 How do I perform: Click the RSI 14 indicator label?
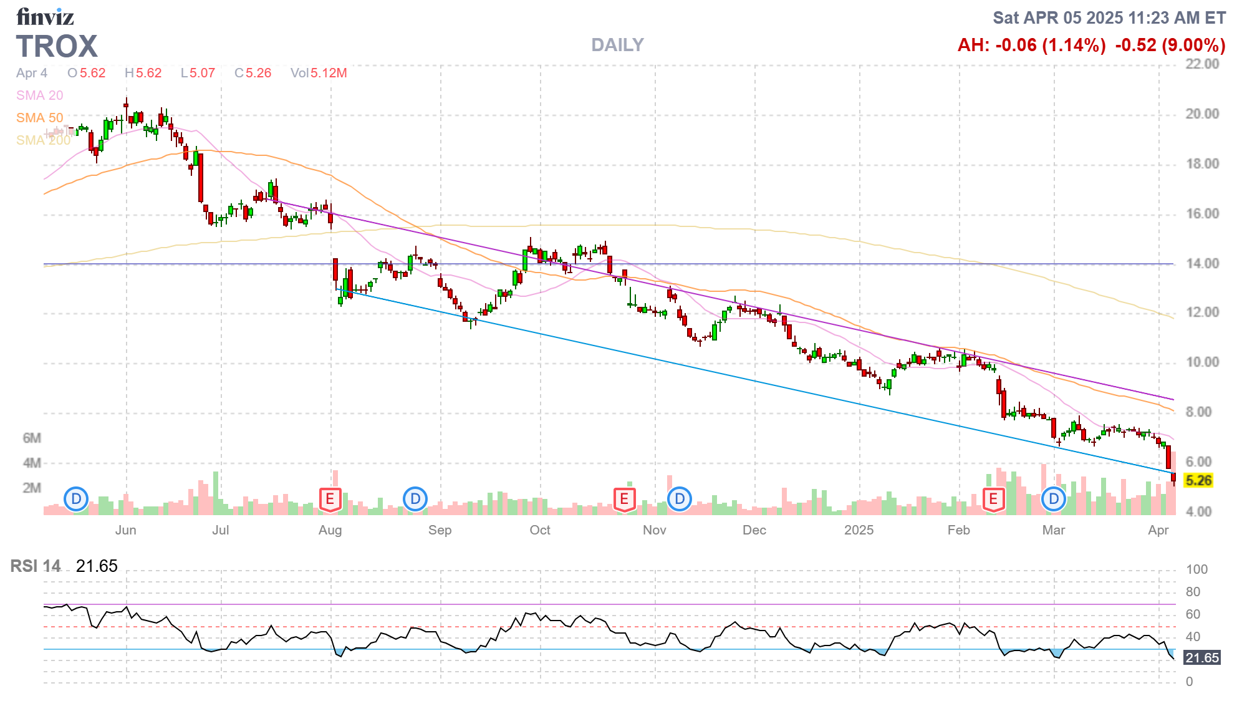36,566
